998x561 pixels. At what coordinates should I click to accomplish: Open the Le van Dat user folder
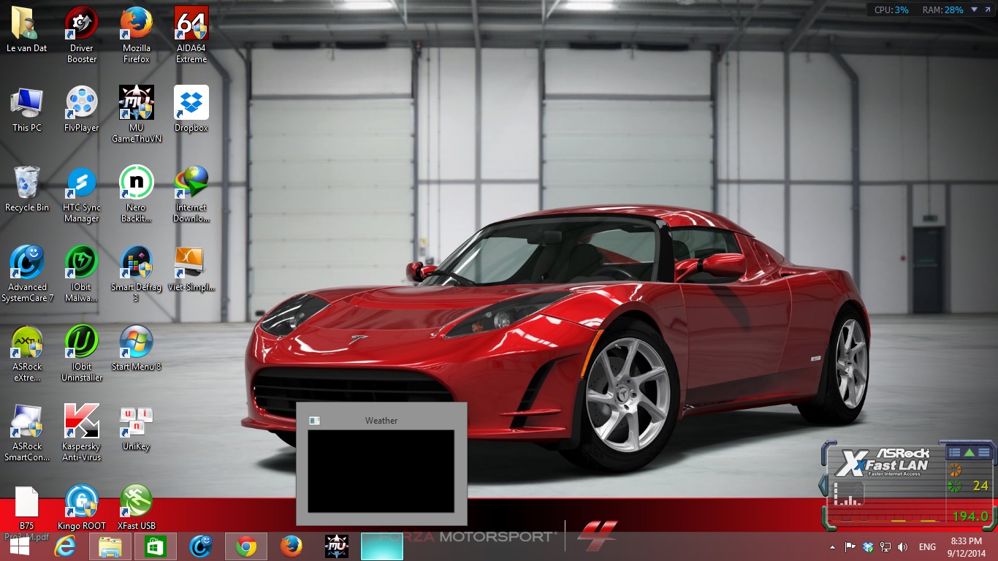pos(26,31)
